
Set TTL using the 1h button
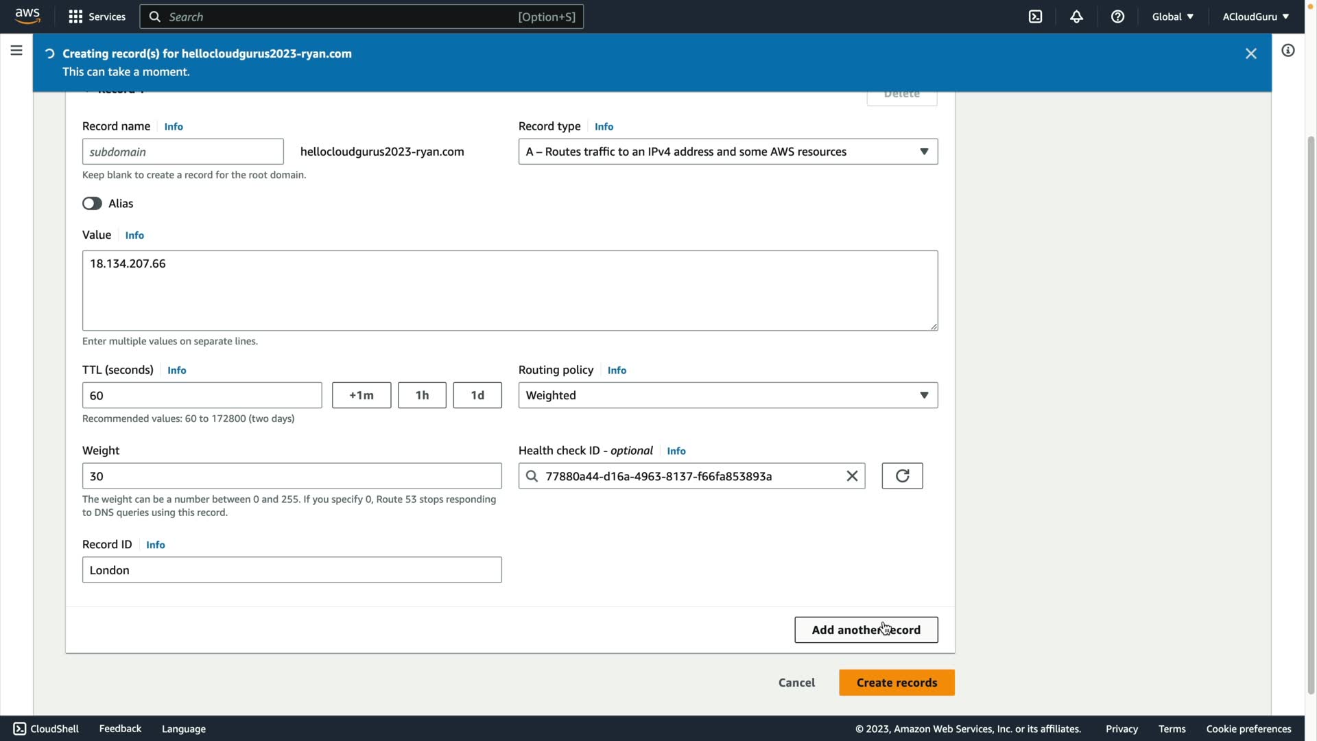pyautogui.click(x=422, y=395)
